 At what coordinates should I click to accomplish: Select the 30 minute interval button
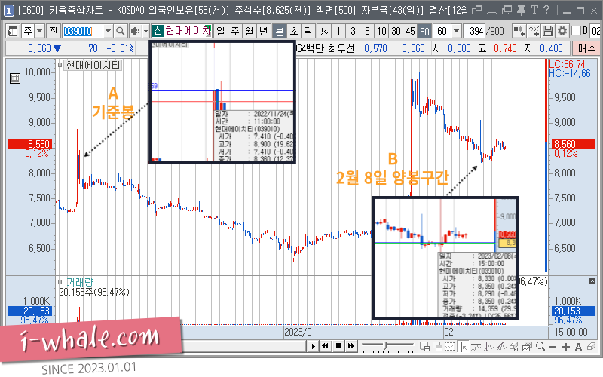(396, 31)
